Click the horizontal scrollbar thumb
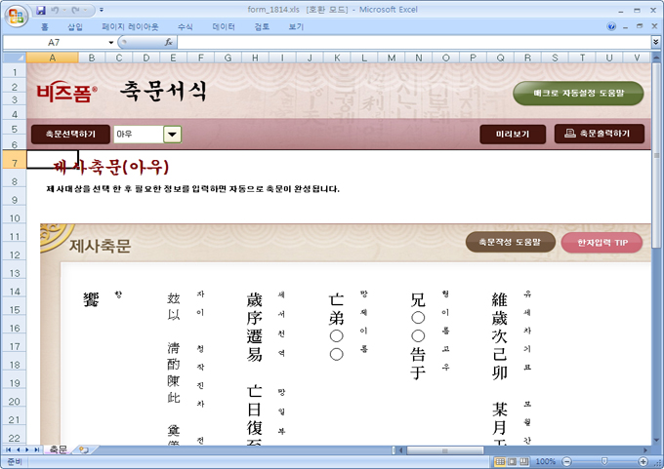 coord(444,450)
